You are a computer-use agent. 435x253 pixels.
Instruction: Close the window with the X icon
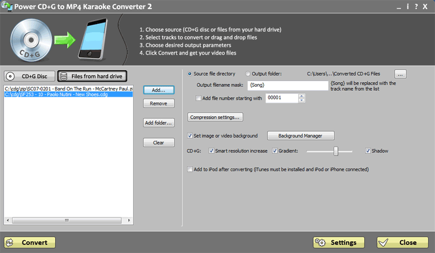(425, 6)
